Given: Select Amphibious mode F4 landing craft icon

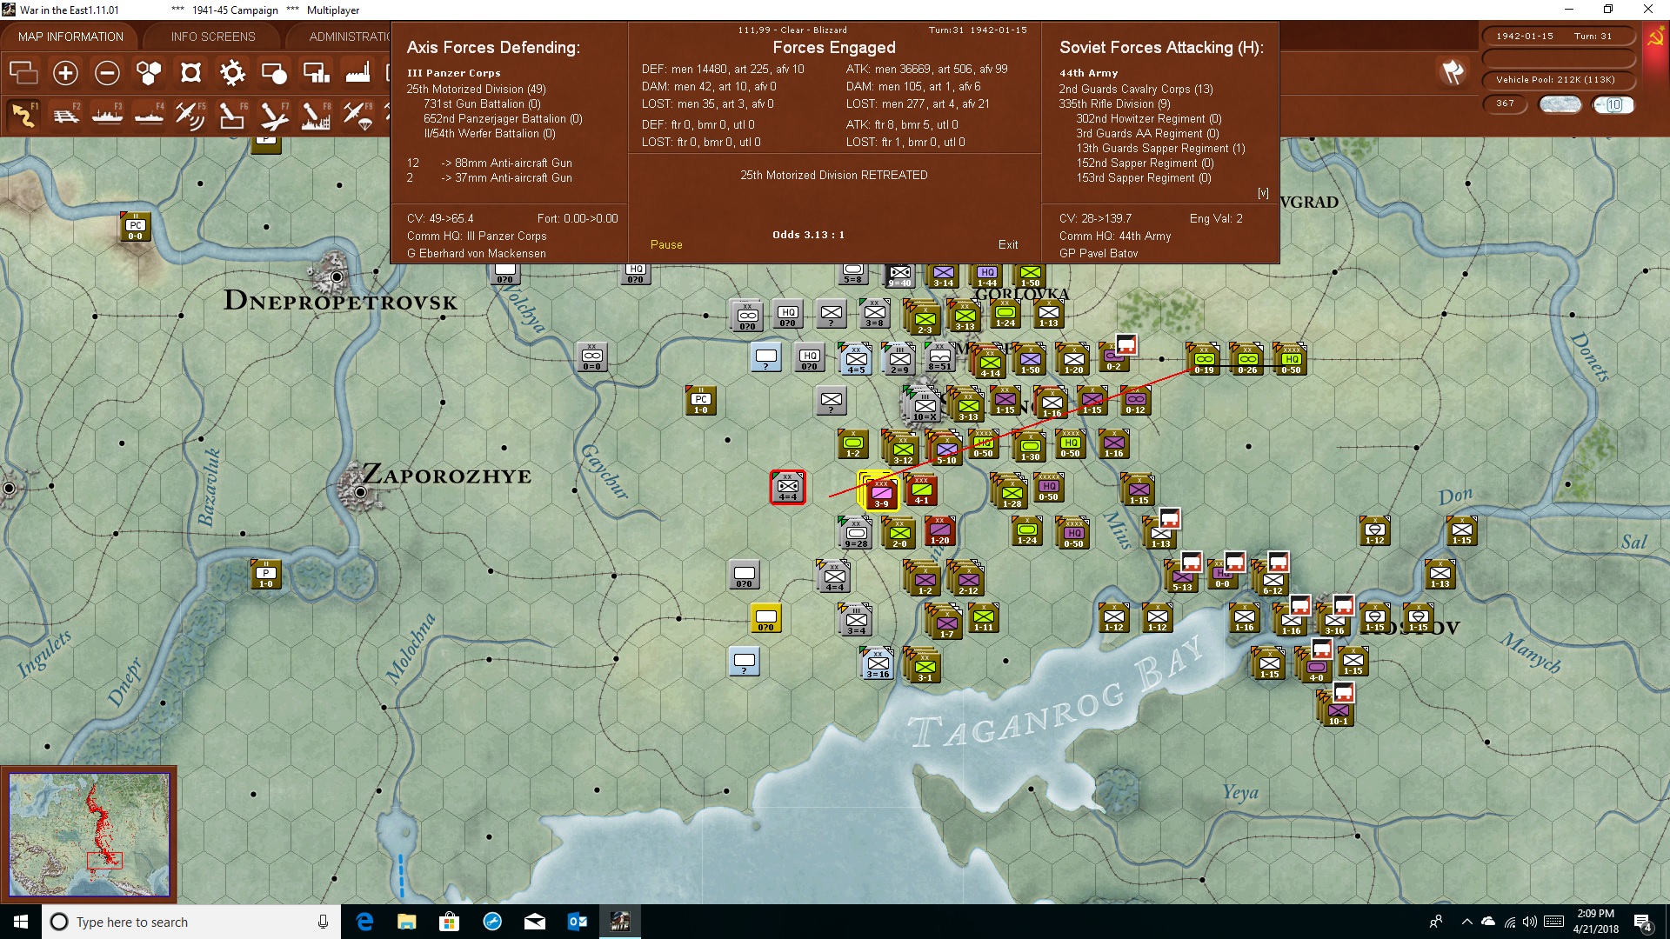Looking at the screenshot, I should tap(149, 115).
